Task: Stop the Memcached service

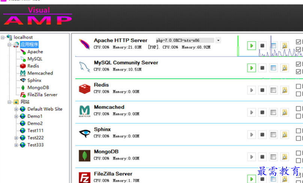Action: (x=262, y=112)
